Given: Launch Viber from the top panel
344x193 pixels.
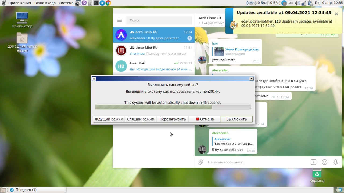Looking at the screenshot, I should tap(84, 3).
